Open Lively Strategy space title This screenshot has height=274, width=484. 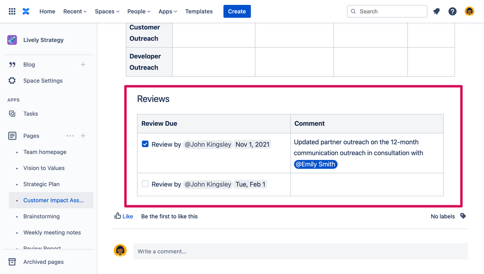pyautogui.click(x=44, y=40)
